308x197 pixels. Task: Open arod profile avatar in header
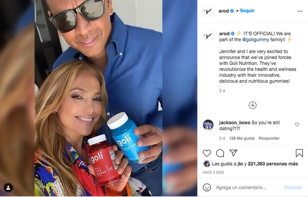click(208, 11)
